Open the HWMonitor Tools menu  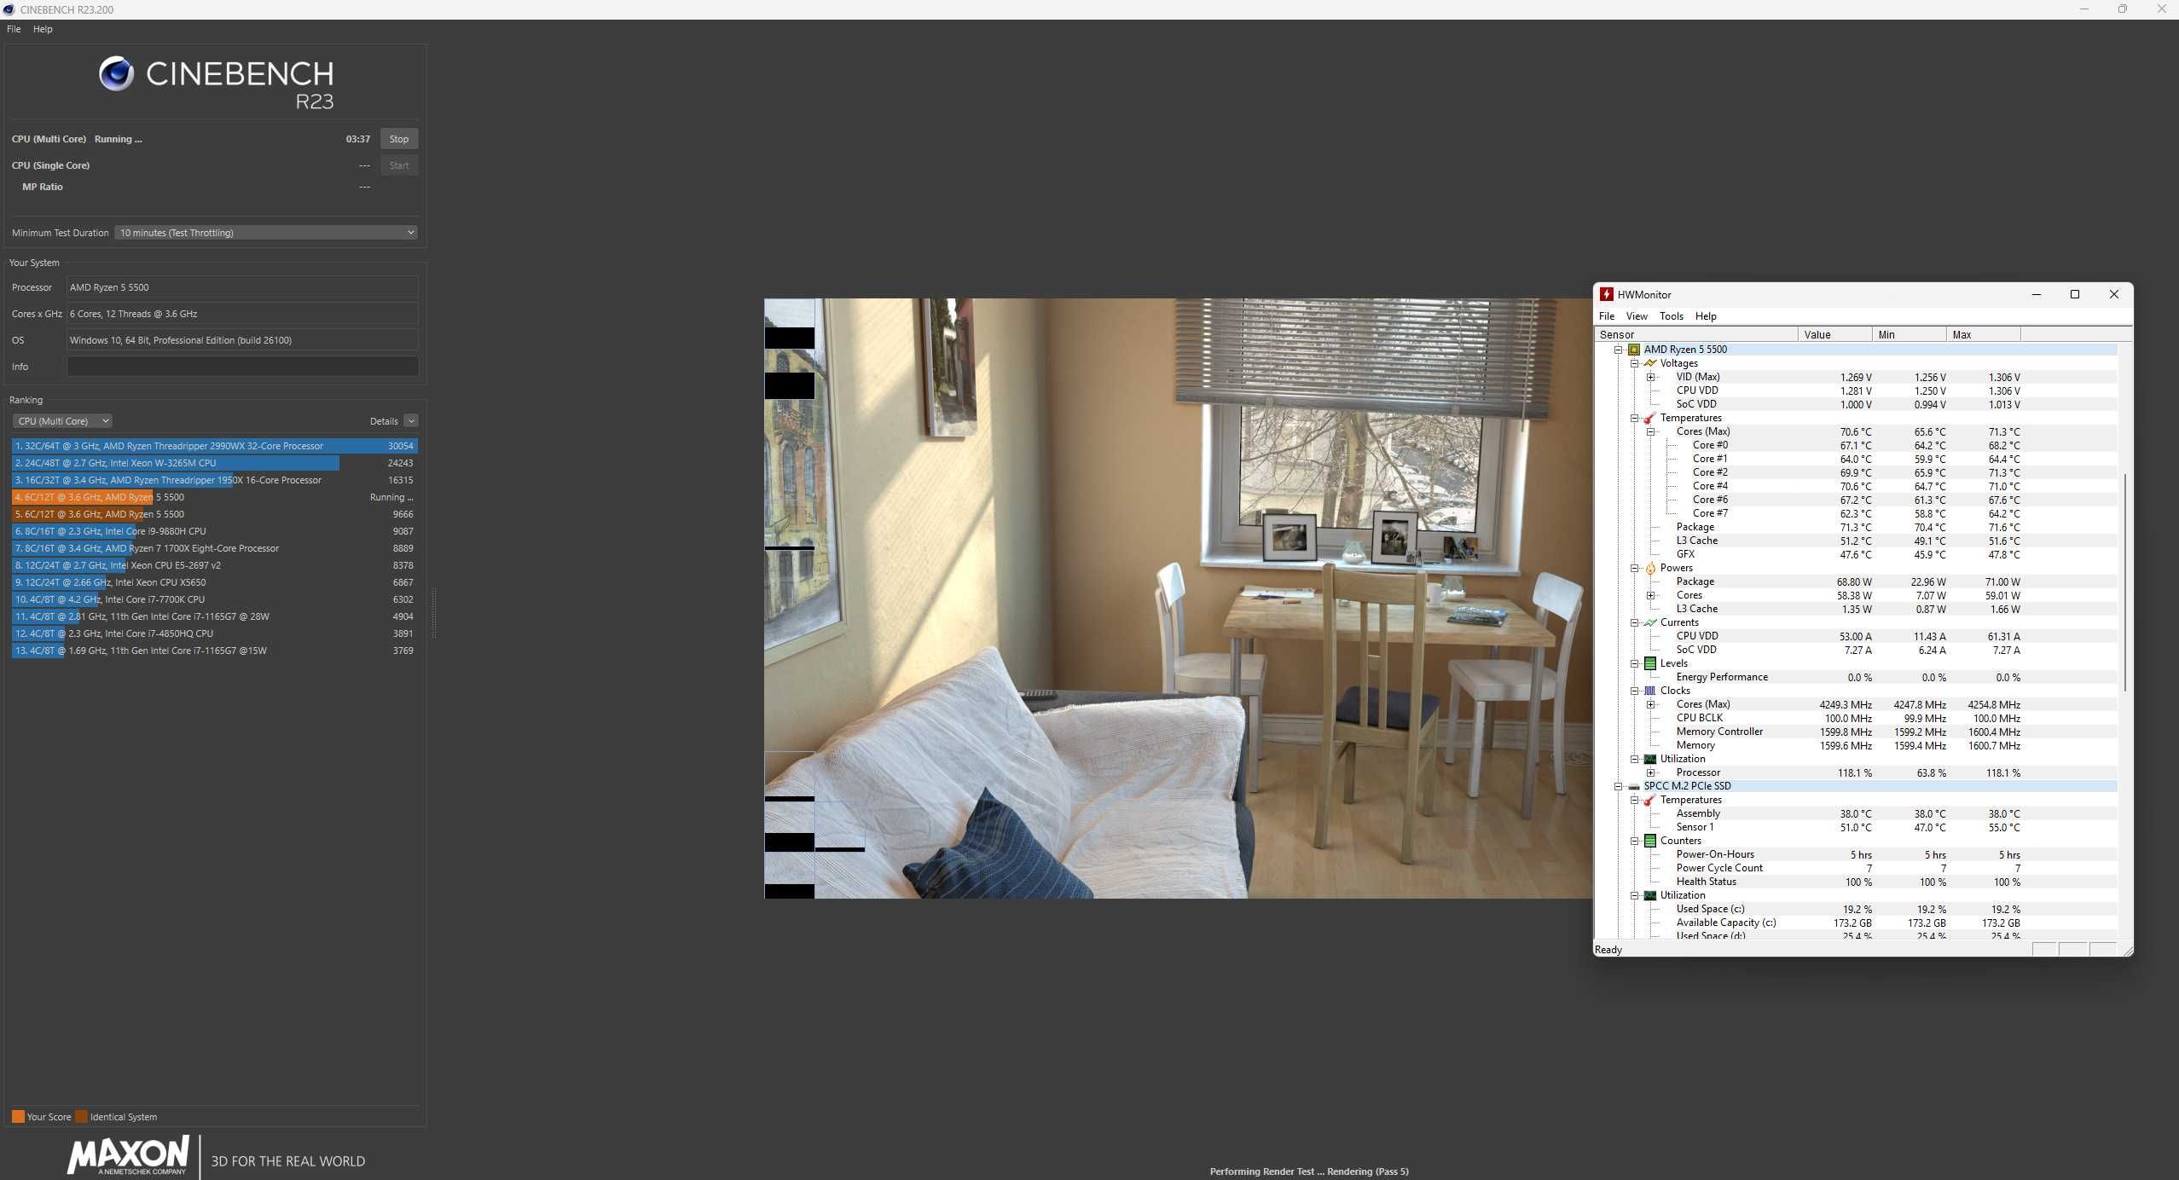1672,316
